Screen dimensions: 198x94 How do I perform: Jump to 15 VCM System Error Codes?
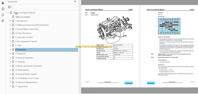[x=27, y=78]
